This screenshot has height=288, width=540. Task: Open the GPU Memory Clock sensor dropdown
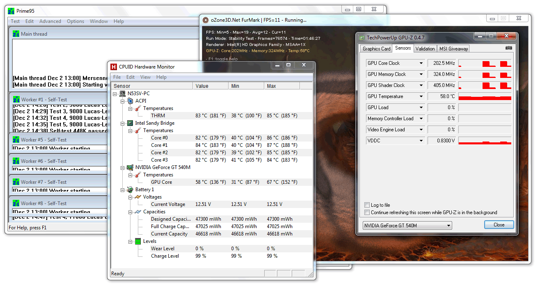[x=421, y=74]
